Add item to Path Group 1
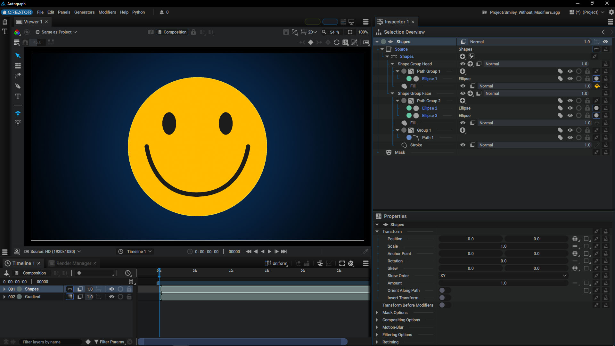Viewport: 615px width, 346px height. click(x=463, y=71)
